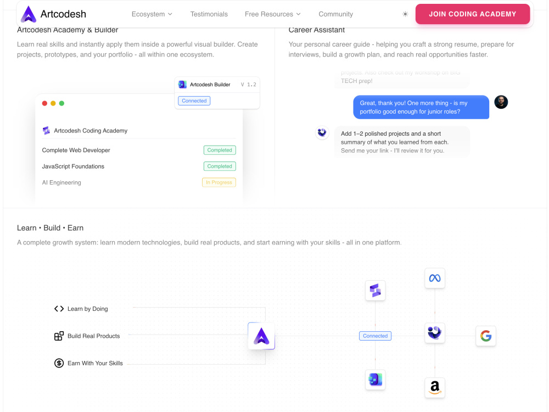Click the Build Real Products blocks icon
549x412 pixels.
pos(59,336)
